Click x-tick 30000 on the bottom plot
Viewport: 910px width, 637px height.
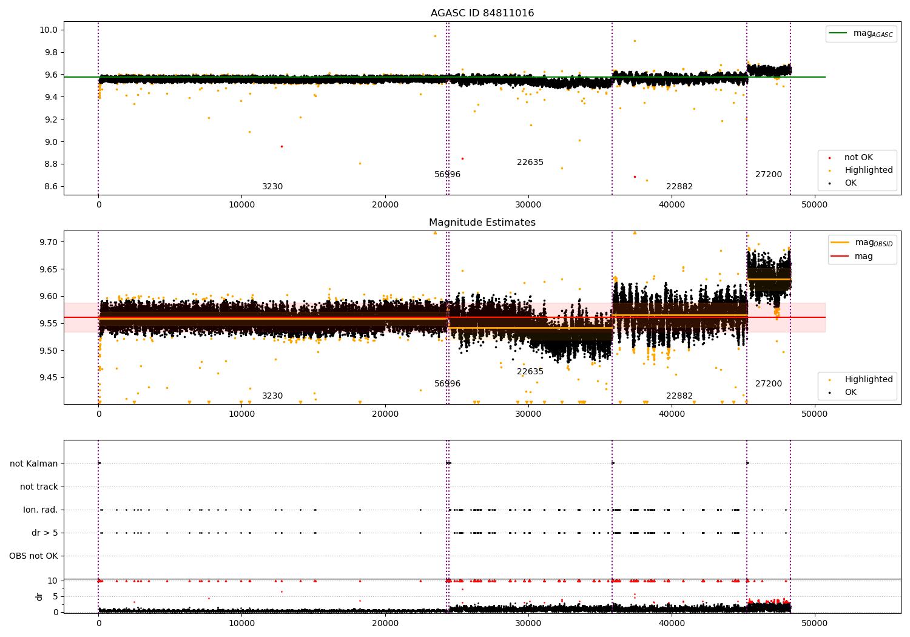pos(528,623)
